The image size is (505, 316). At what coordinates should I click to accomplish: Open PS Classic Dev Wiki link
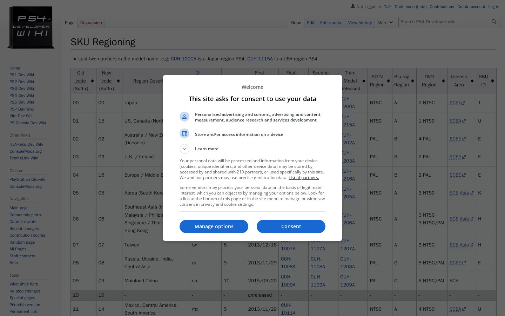28,123
